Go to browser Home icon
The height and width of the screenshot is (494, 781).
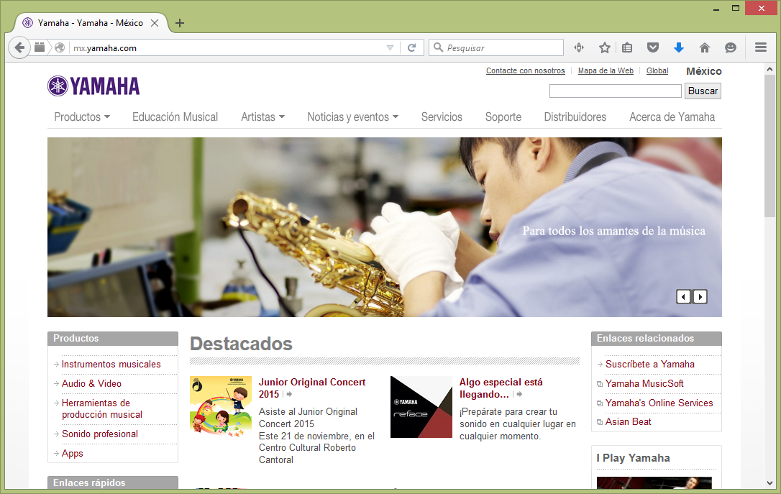[705, 48]
